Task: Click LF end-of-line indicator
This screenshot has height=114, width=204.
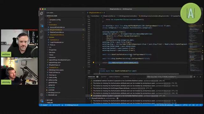Action: point(190,105)
